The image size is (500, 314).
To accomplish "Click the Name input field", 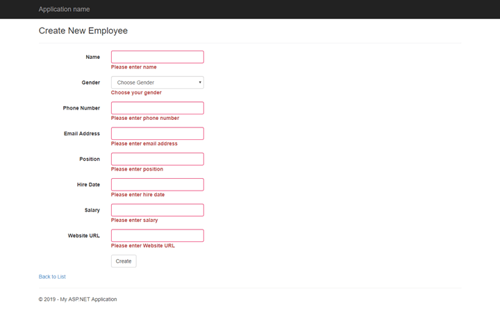I will click(x=157, y=57).
